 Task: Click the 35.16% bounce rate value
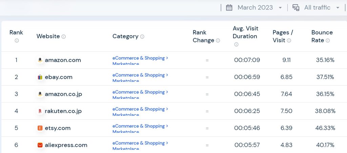(x=325, y=60)
